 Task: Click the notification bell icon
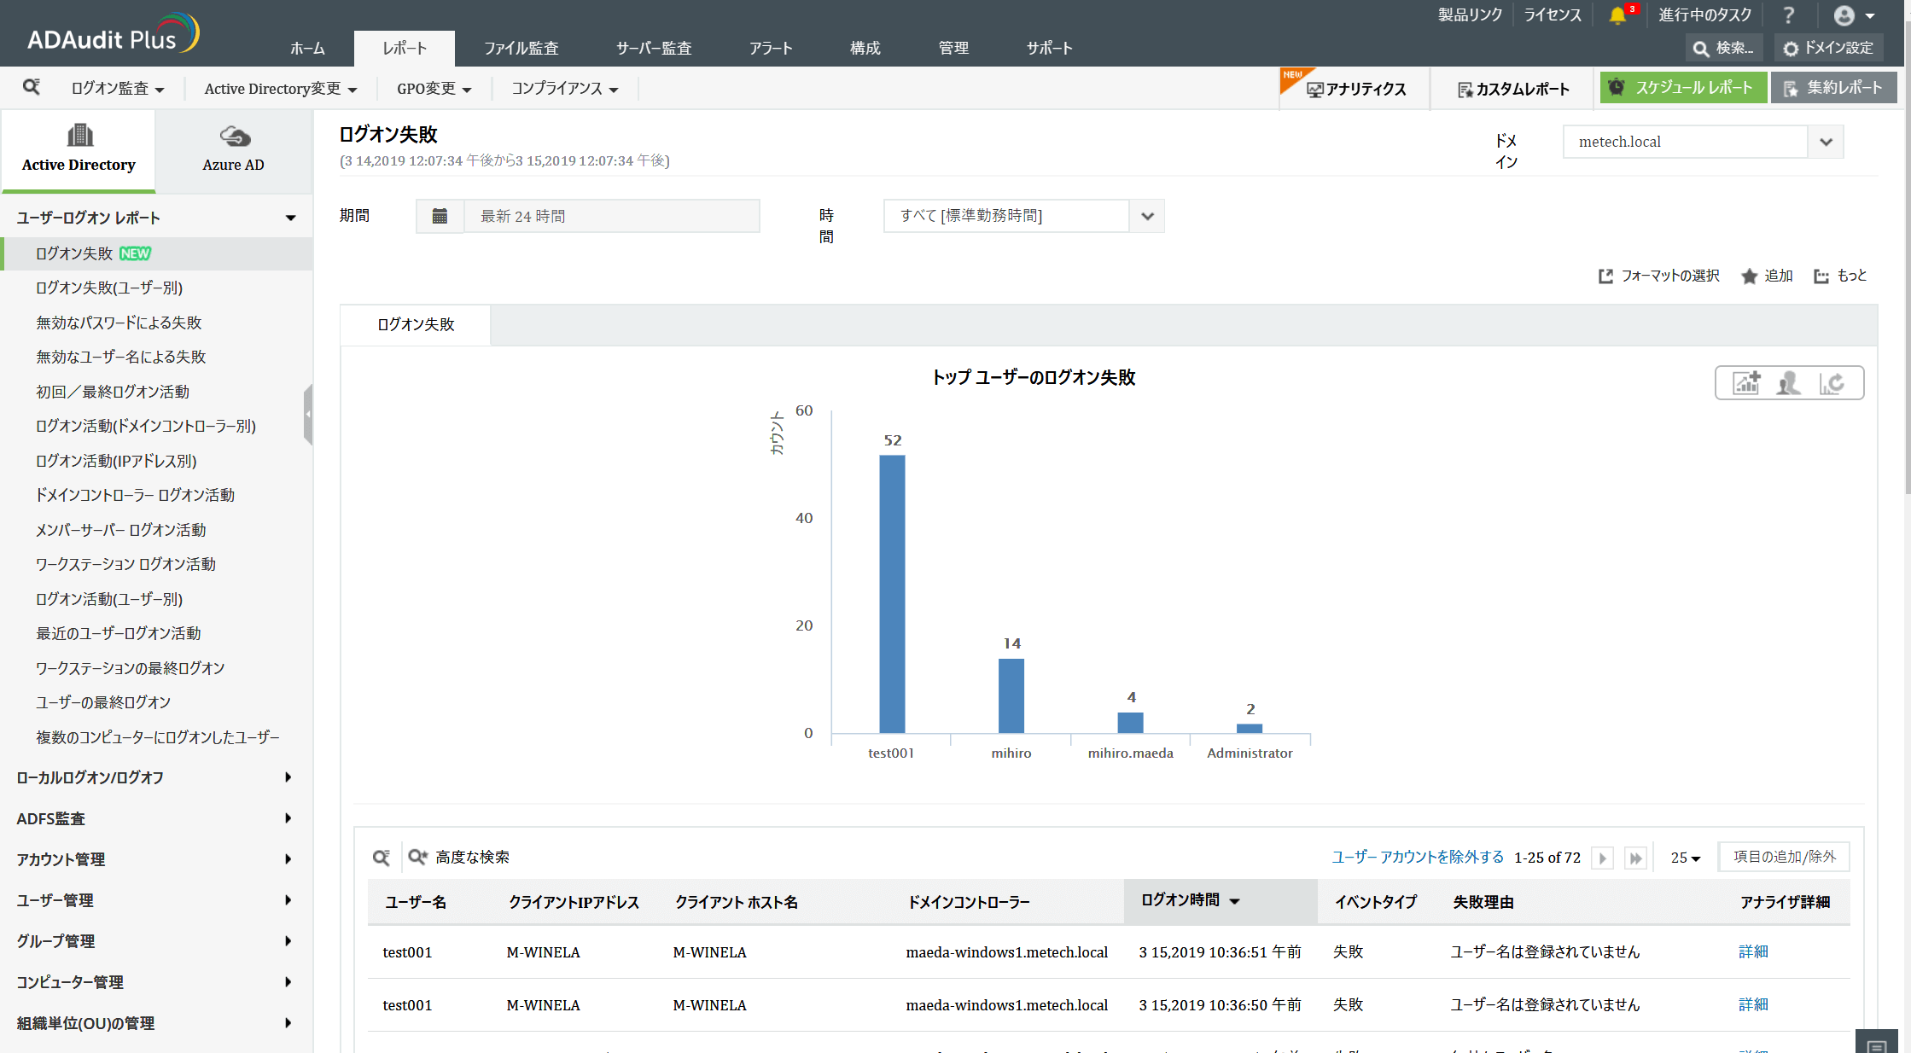pyautogui.click(x=1617, y=15)
